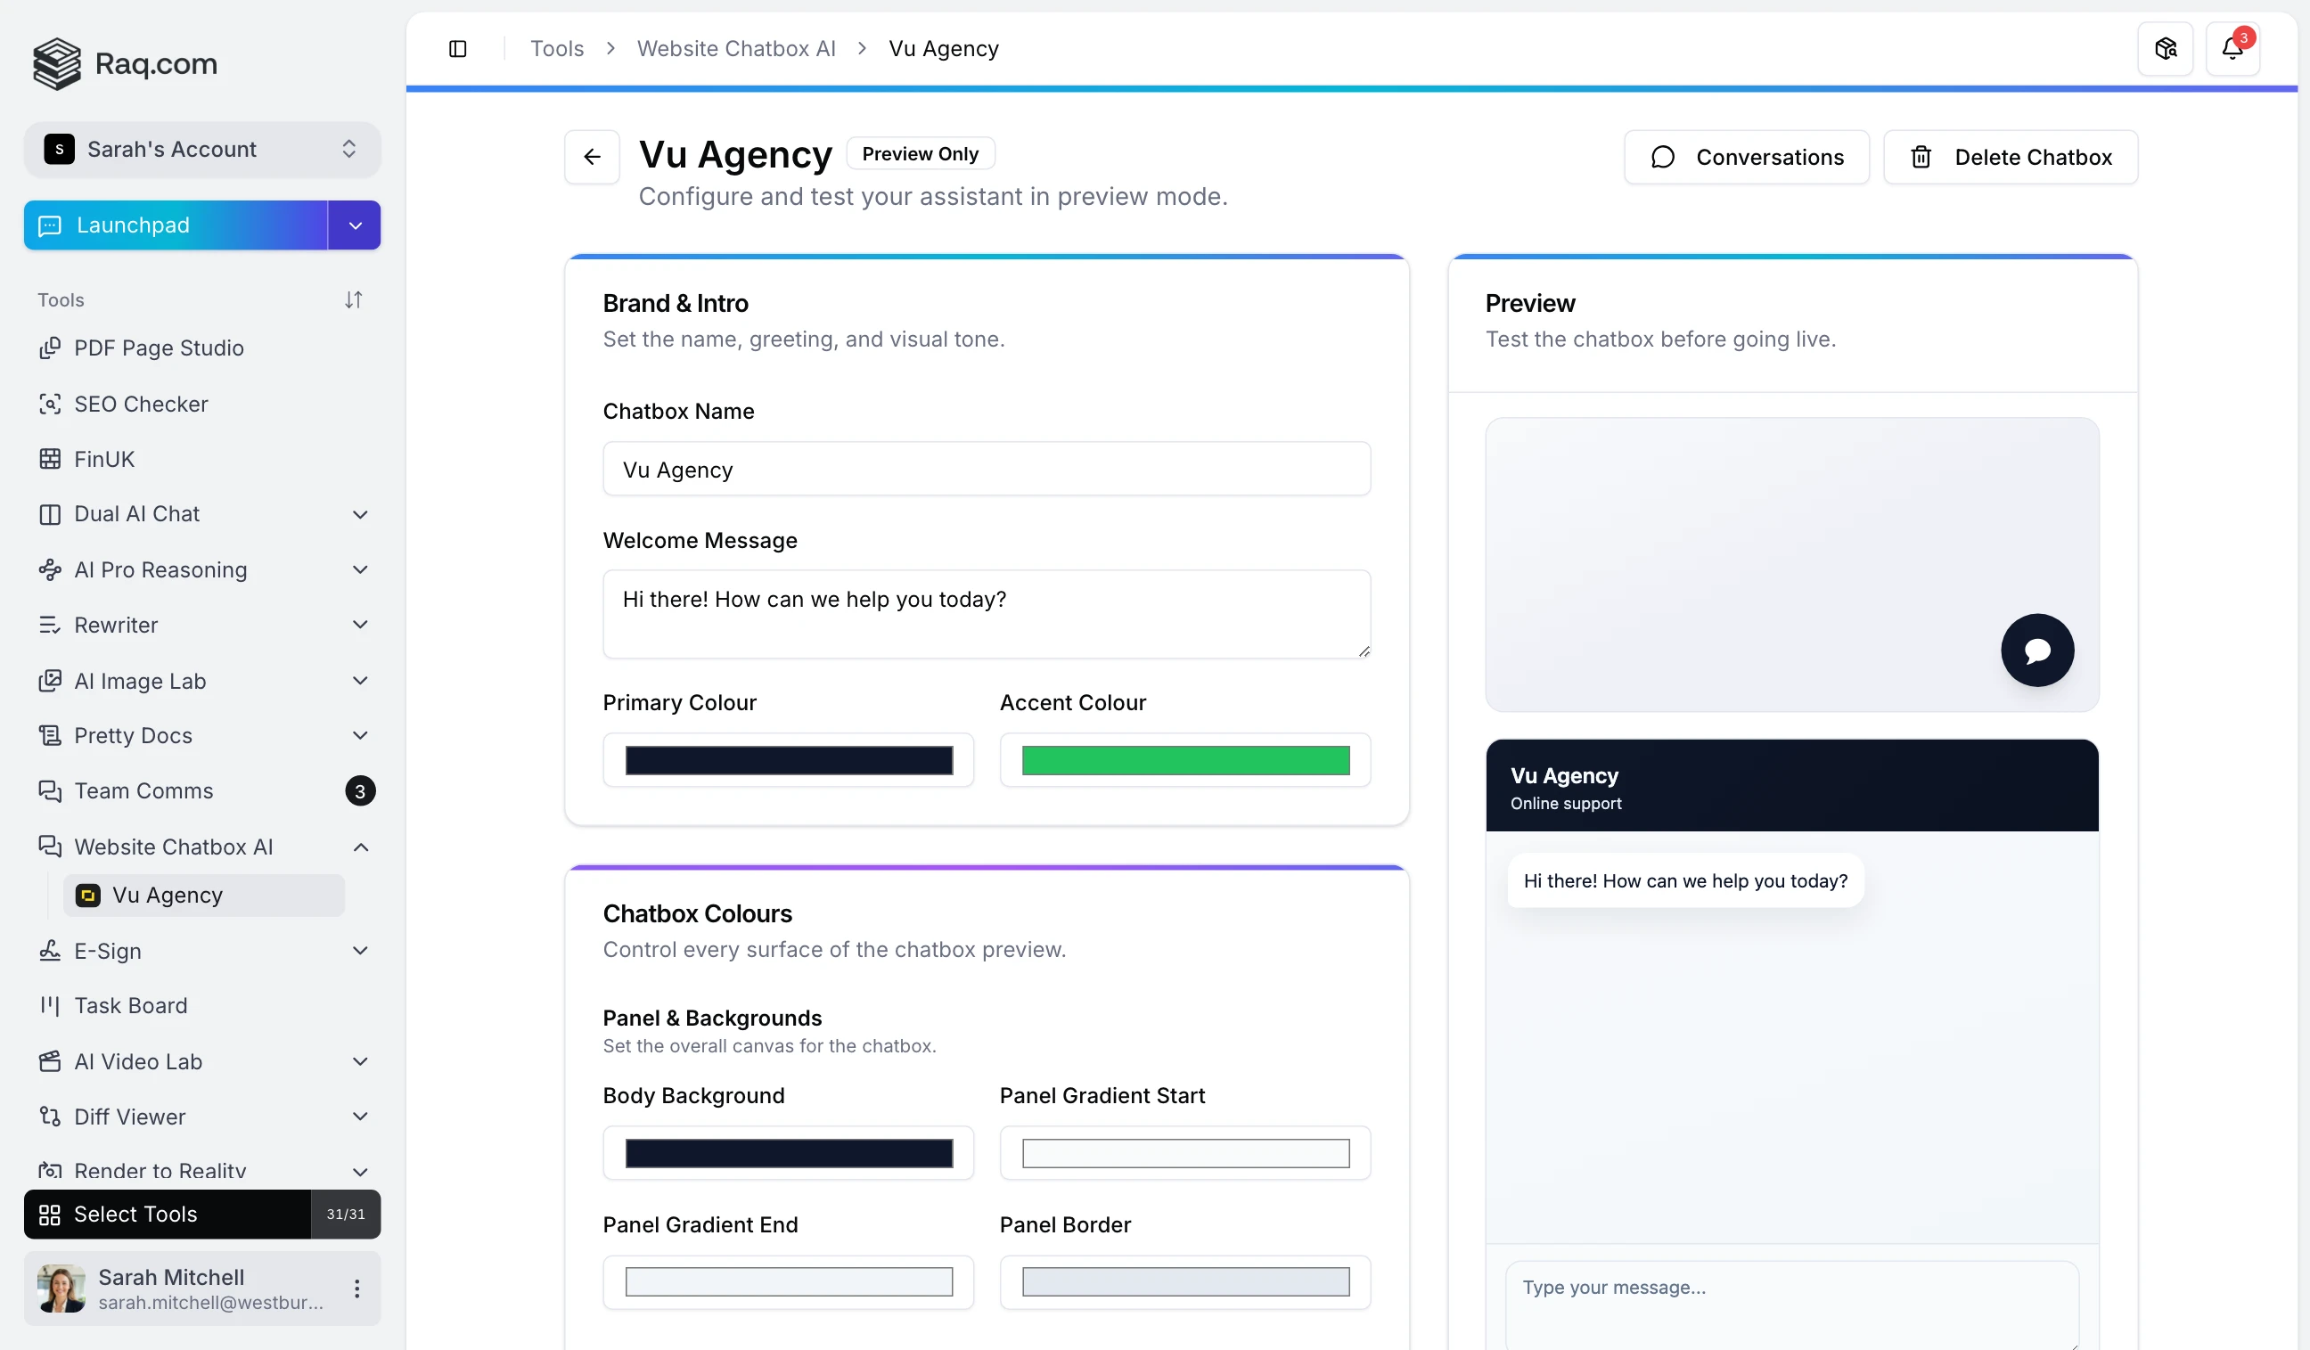Open the Task Board tool
The image size is (2310, 1350).
pyautogui.click(x=129, y=1005)
